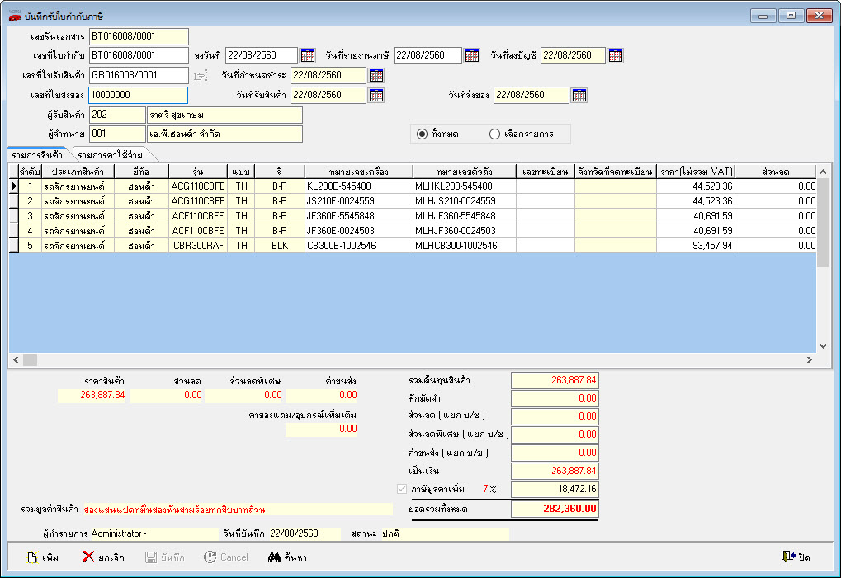Open the calendar for วันที่รับสินค้า

(x=376, y=95)
